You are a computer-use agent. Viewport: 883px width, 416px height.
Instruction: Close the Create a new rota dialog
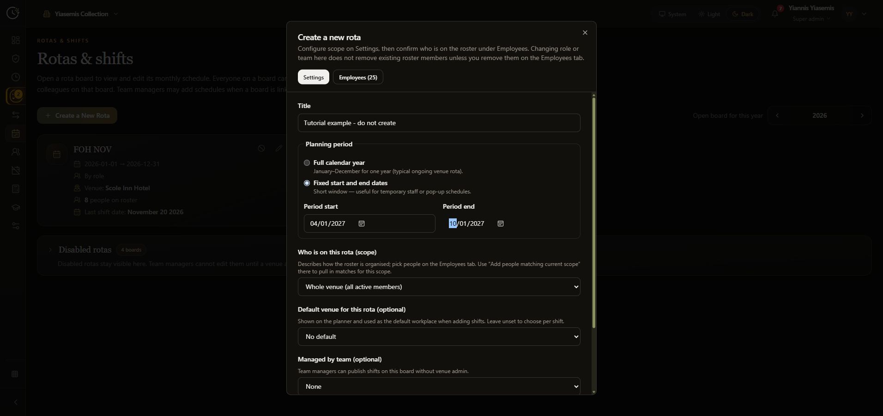pyautogui.click(x=585, y=32)
